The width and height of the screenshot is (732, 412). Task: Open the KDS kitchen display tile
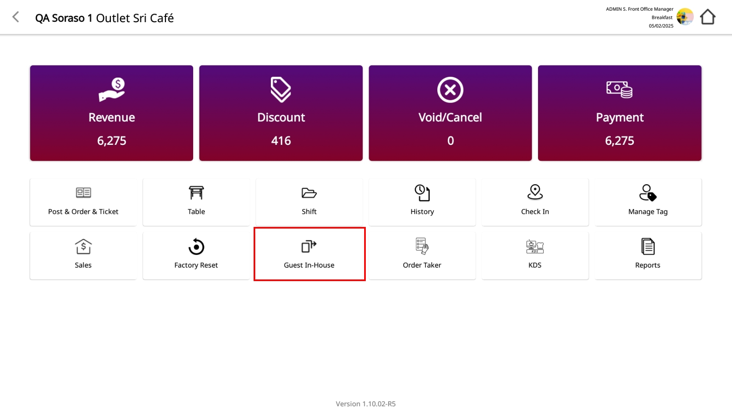point(535,255)
